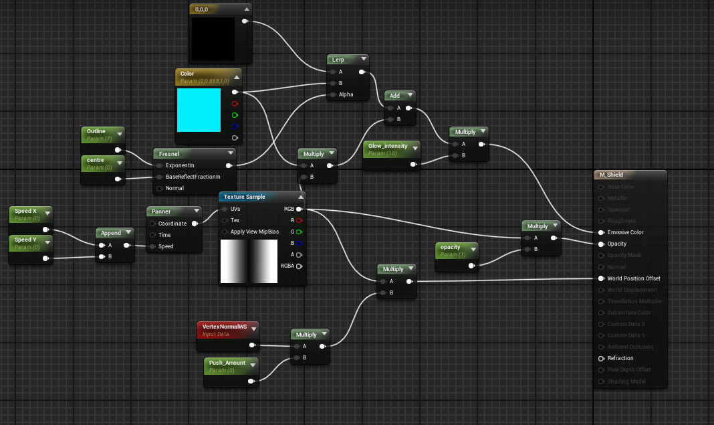The height and width of the screenshot is (425, 714).
Task: Click the cyan Color parameter swatch
Action: (199, 110)
